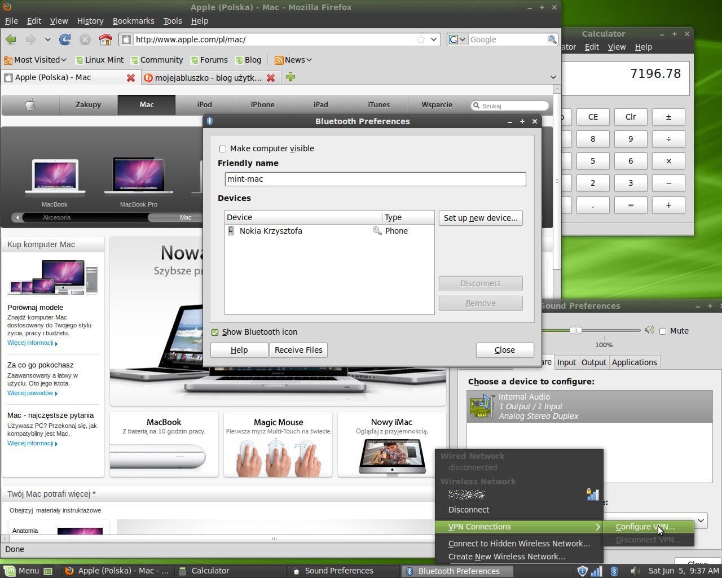Open the iPhone section on Apple site
The image size is (722, 578).
coord(262,104)
